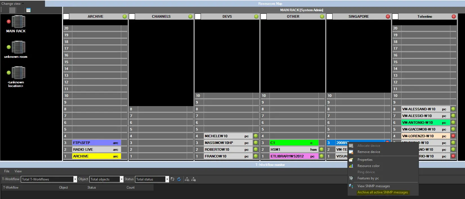465x199 pixels.
Task: Select the unknown room server icon
Action: [x=18, y=47]
